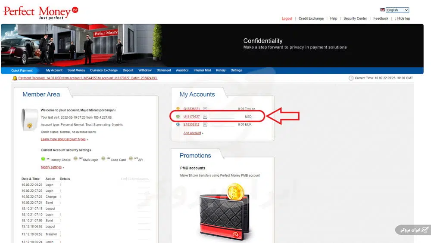Open statement icon beside account G18336871
The image size is (431, 243).
[205, 109]
